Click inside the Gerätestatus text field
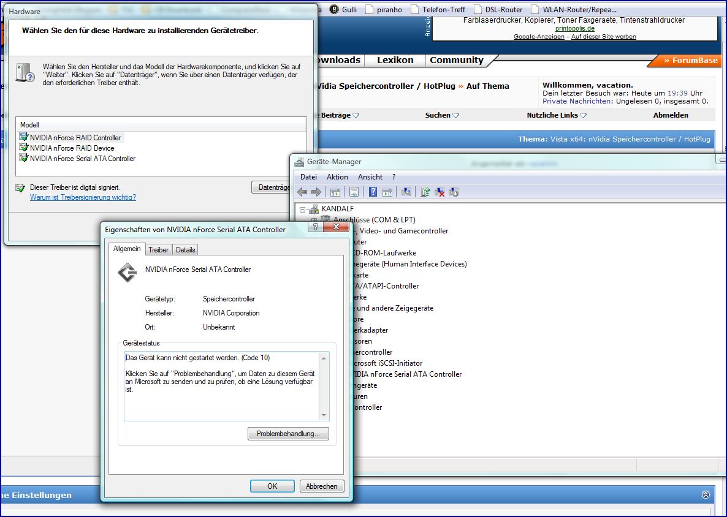Screen dimensions: 727x517 point(222,387)
